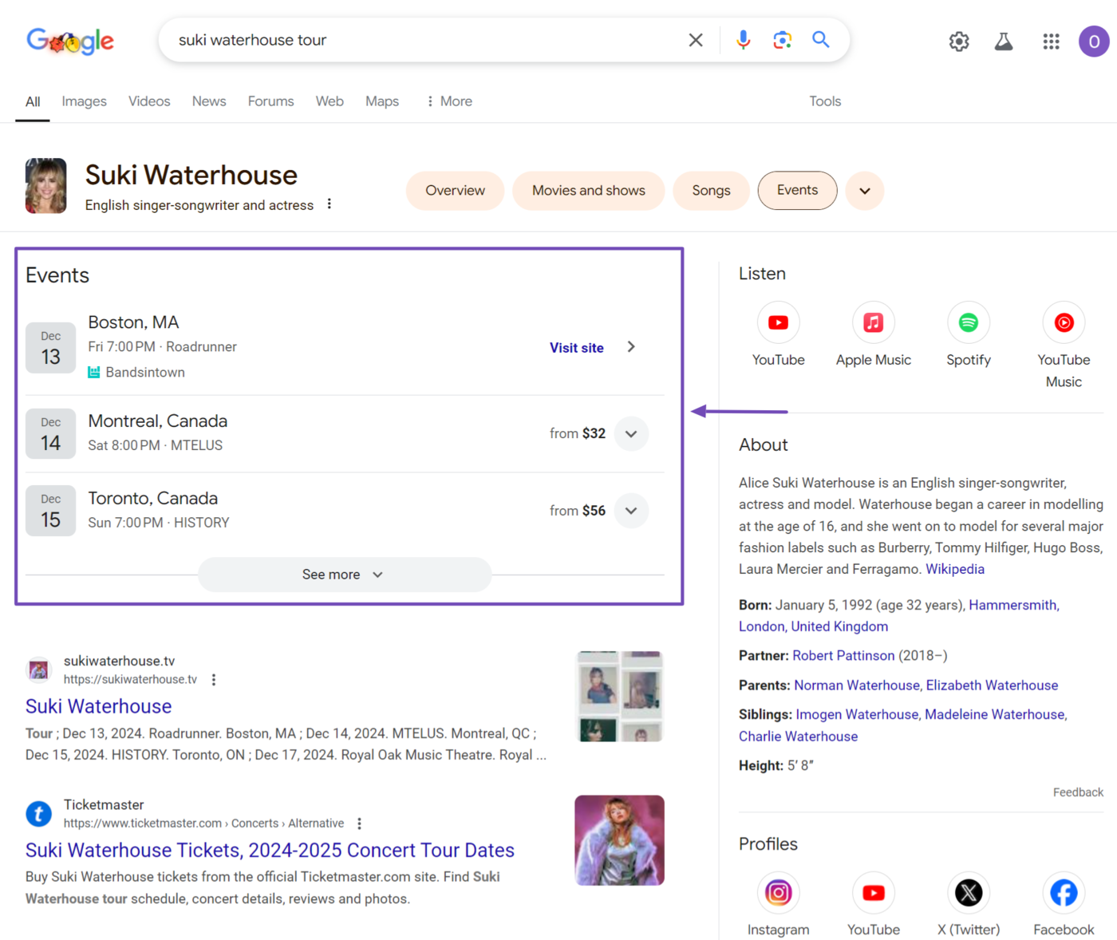Open Suki Waterhouse Tickets Ticketmaster result
This screenshot has width=1117, height=940.
click(x=270, y=850)
